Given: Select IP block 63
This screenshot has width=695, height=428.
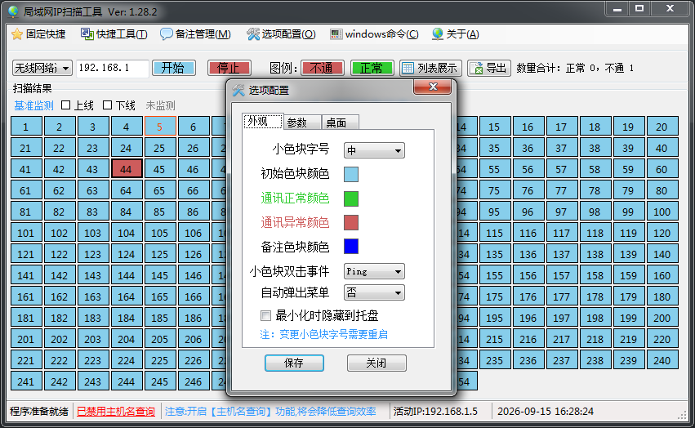Looking at the screenshot, I should [x=93, y=190].
